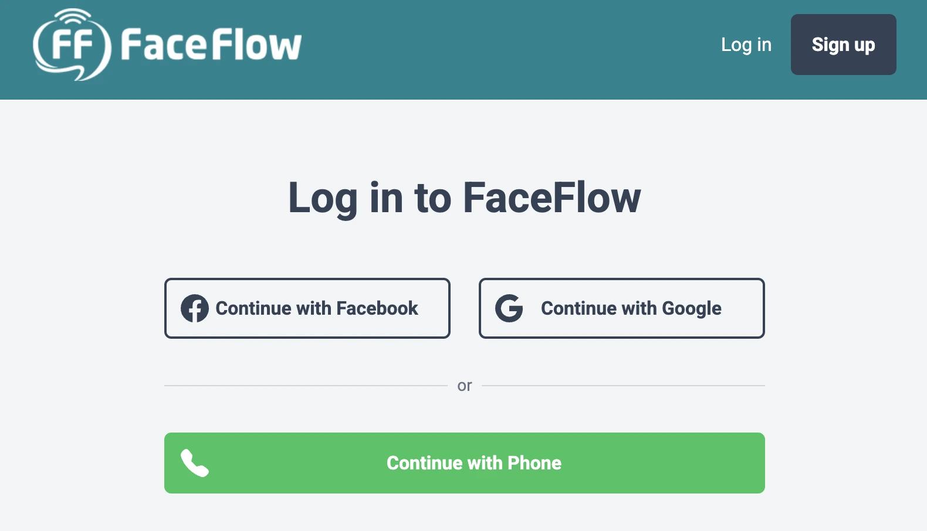Image resolution: width=927 pixels, height=531 pixels.
Task: Select the Sign up item in top navigation
Action: [x=843, y=45]
